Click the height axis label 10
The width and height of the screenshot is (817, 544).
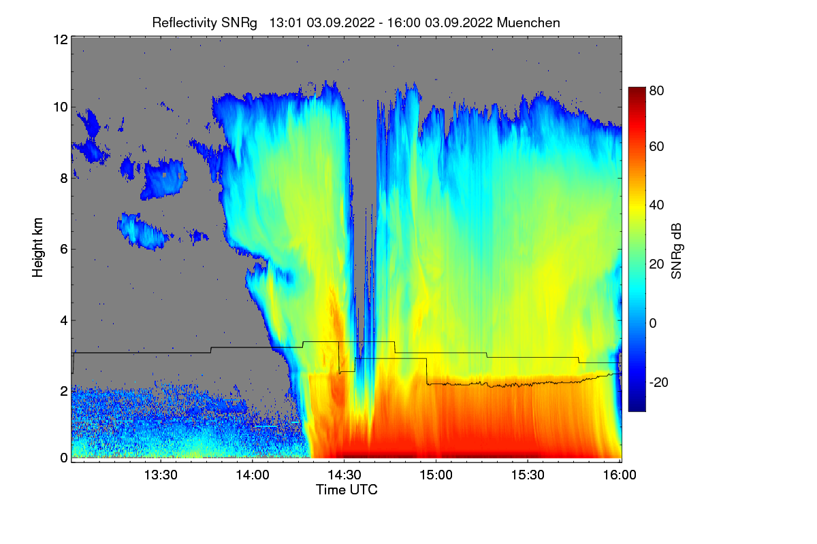(x=59, y=107)
